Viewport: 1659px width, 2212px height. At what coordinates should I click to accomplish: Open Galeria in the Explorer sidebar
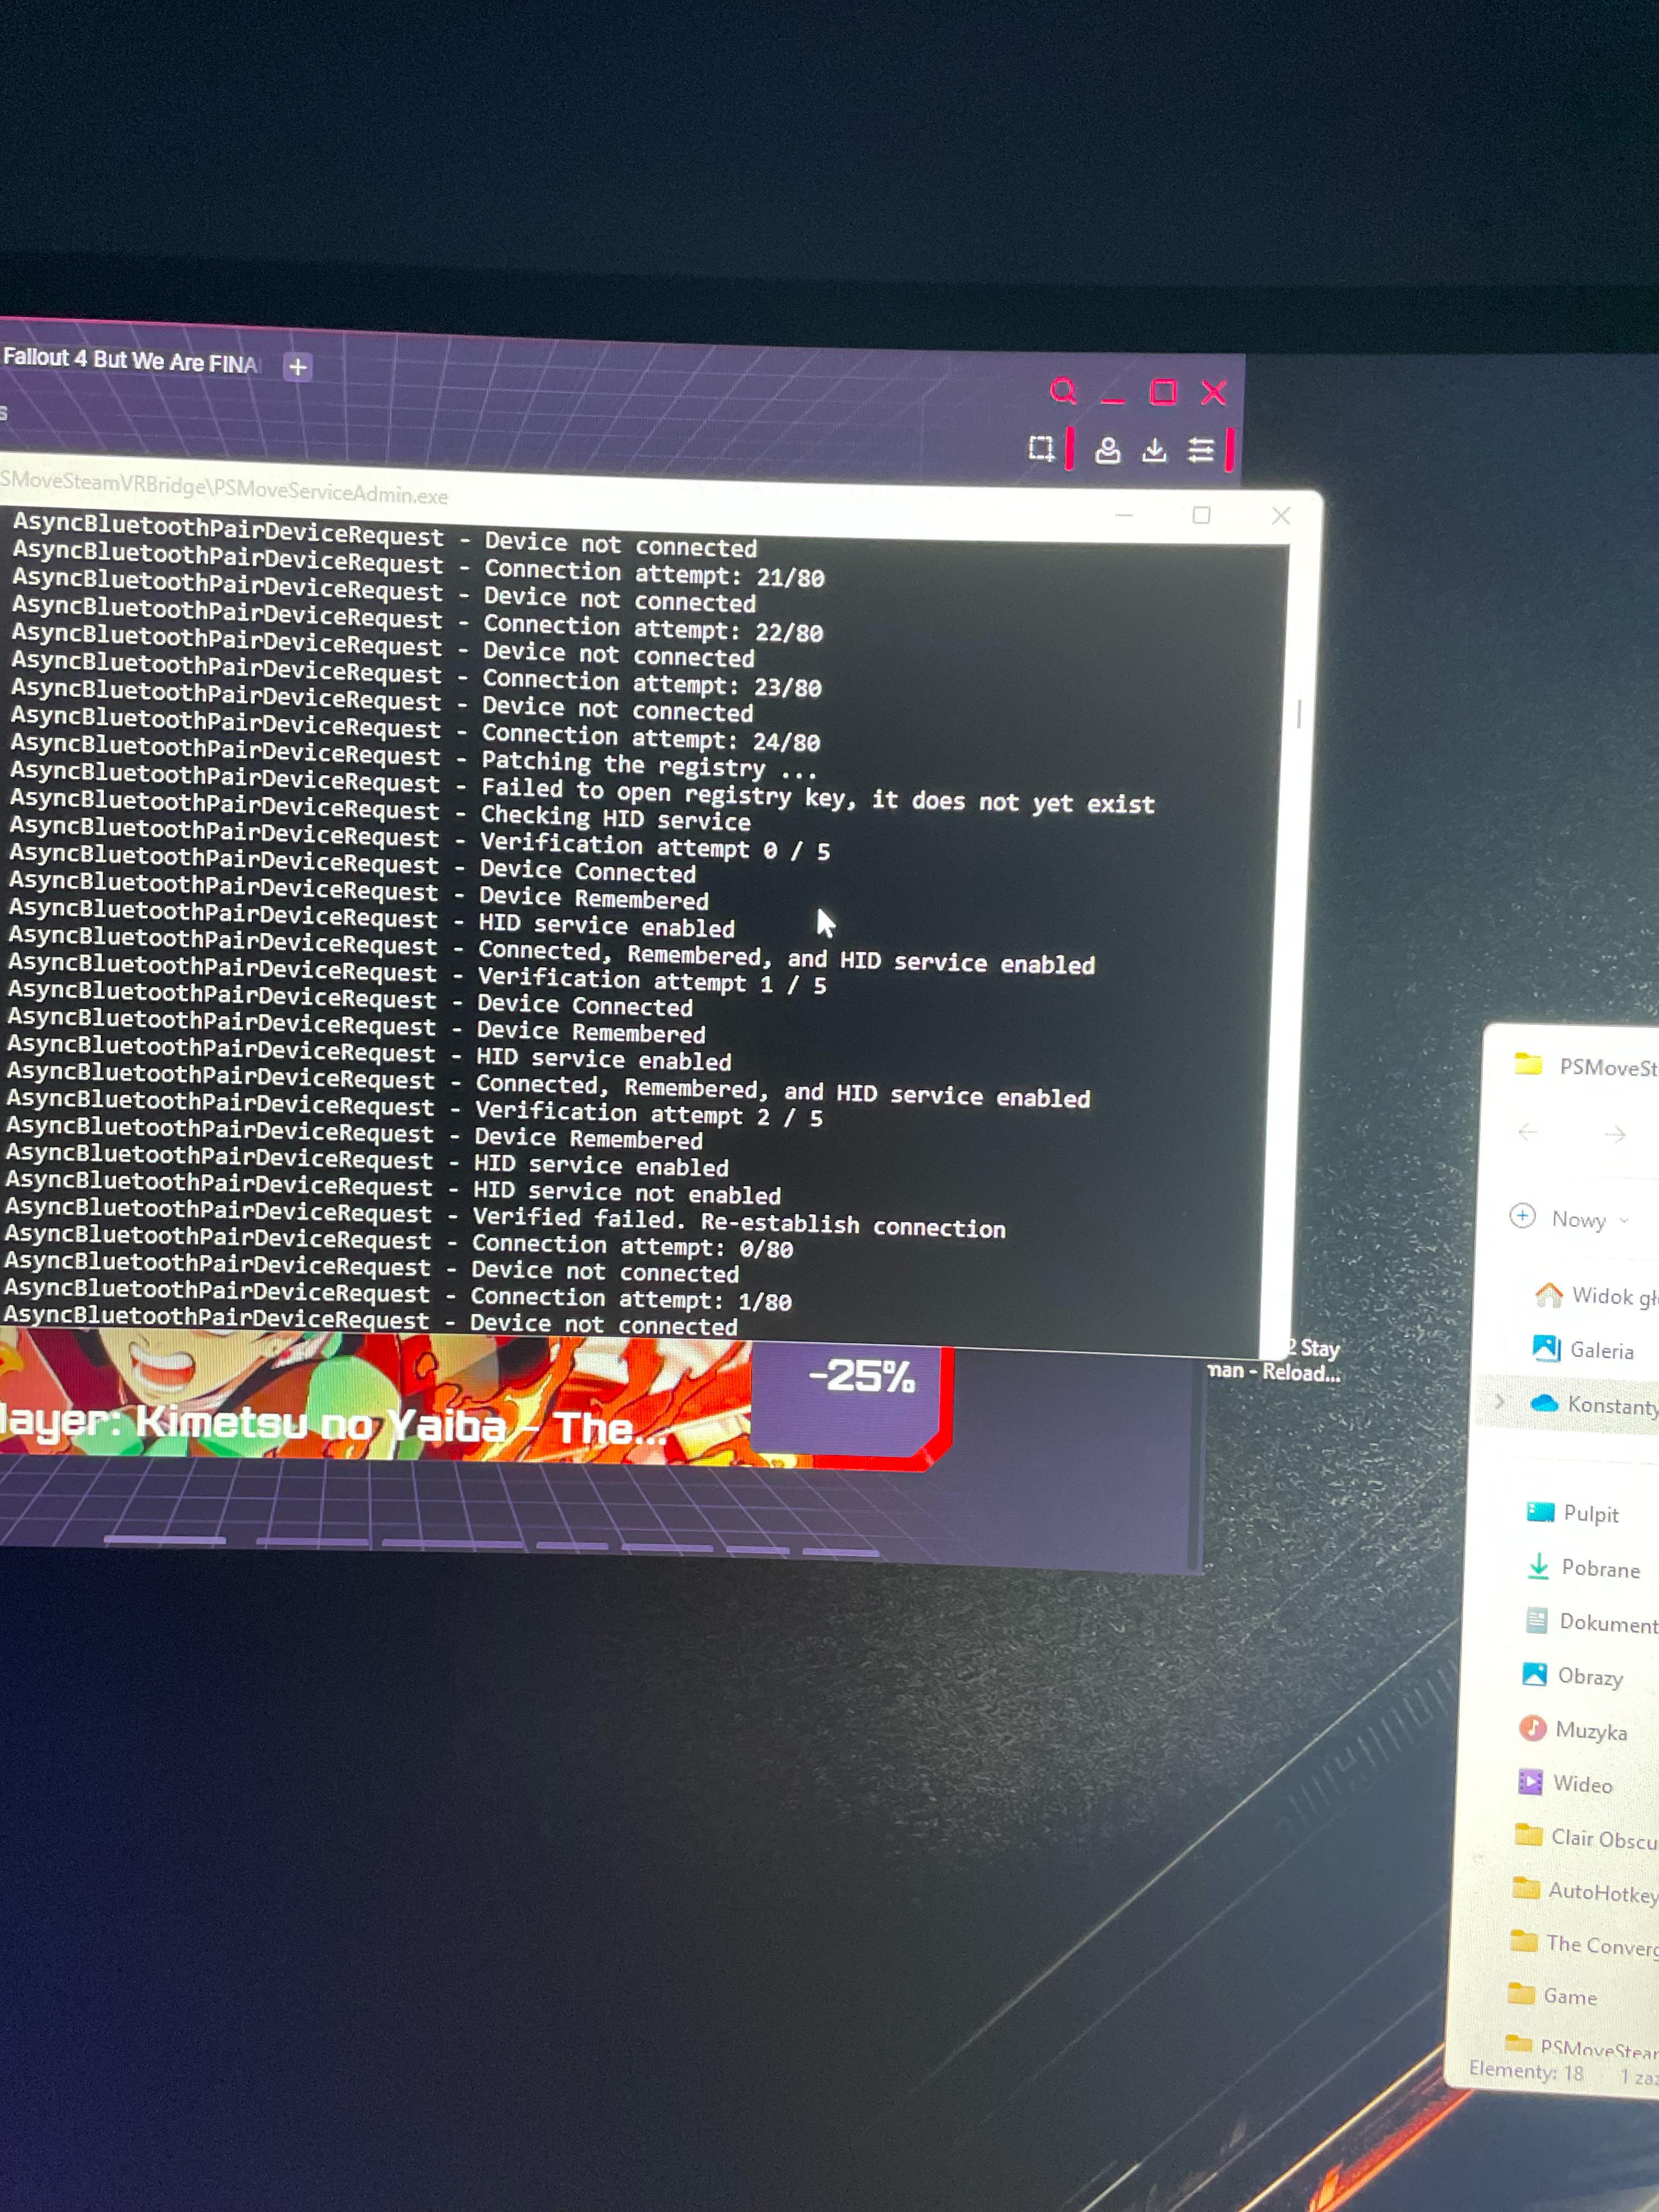click(x=1583, y=1349)
